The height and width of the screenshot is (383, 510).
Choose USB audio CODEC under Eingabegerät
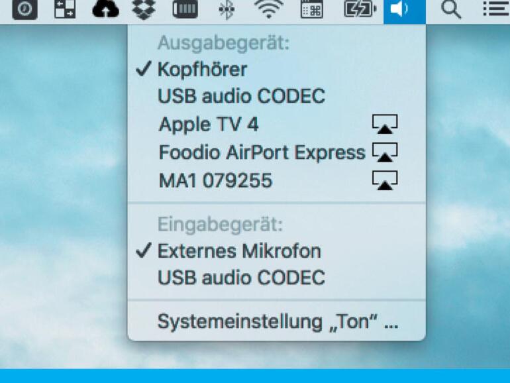(276, 278)
